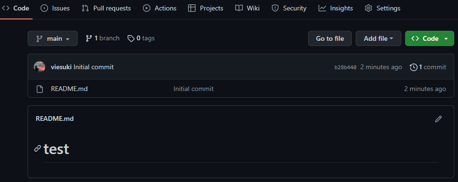Viewport: 458px width, 182px height.
Task: Open commit hash b28b440
Action: click(x=345, y=67)
